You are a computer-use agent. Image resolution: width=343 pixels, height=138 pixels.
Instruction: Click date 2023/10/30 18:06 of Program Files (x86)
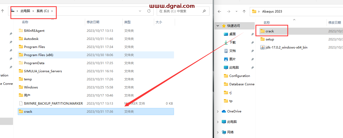pyautogui.click(x=100, y=55)
